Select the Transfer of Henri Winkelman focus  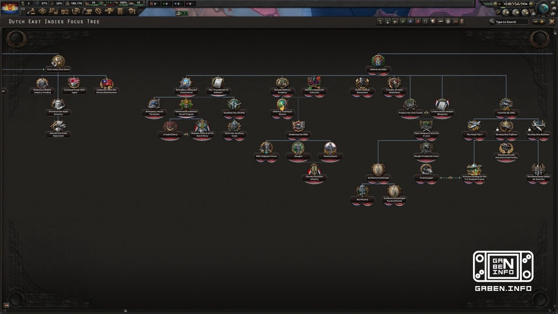click(x=394, y=86)
